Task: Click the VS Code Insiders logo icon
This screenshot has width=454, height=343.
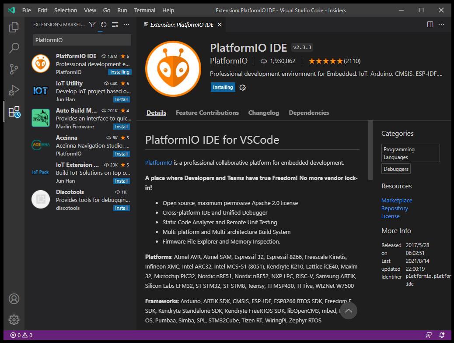Action: click(x=11, y=11)
